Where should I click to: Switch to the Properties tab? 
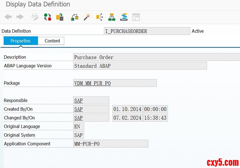click(21, 41)
